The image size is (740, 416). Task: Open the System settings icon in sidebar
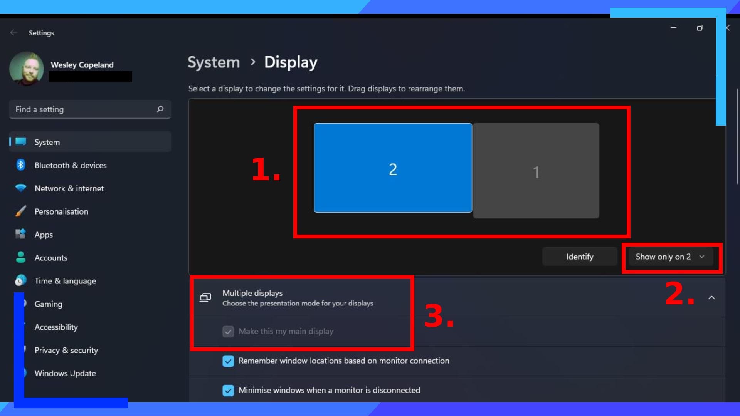[x=21, y=142]
